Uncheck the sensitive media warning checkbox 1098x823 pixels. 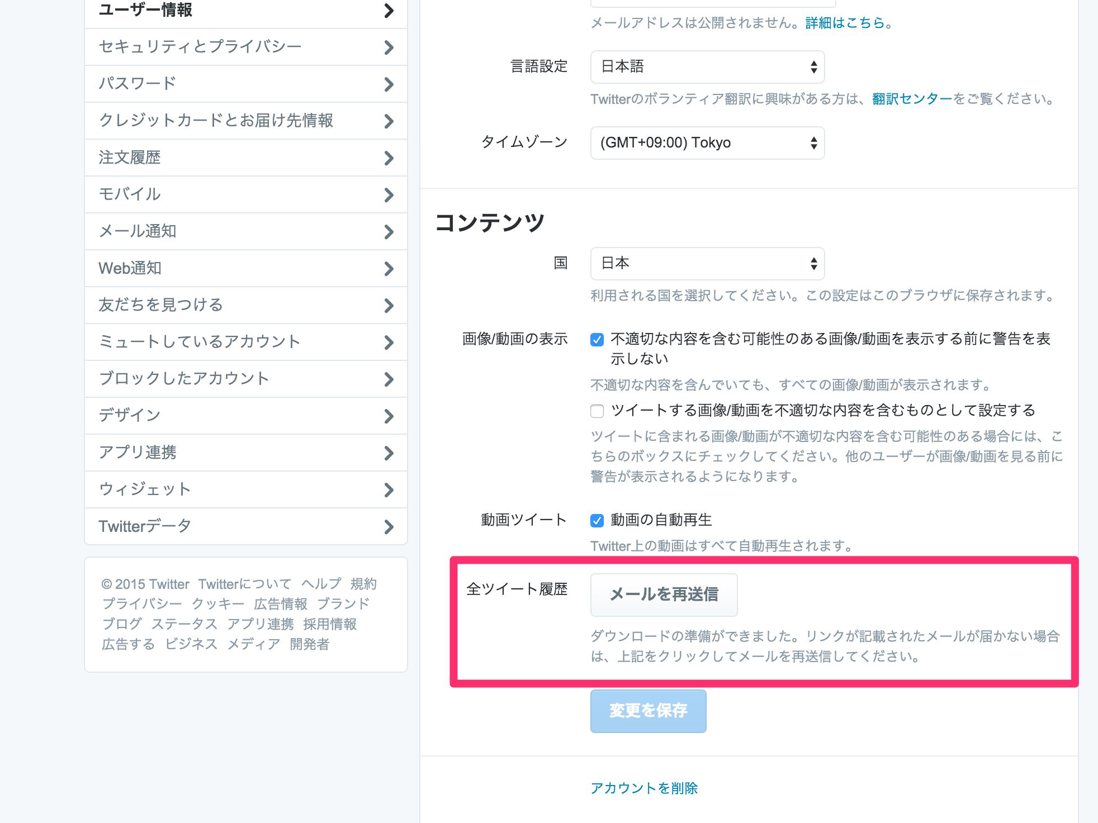[597, 339]
